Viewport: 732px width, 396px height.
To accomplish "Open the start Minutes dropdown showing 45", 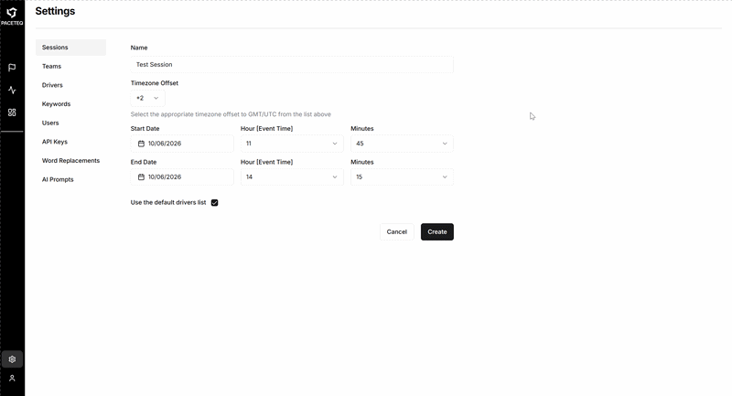I will tap(402, 144).
